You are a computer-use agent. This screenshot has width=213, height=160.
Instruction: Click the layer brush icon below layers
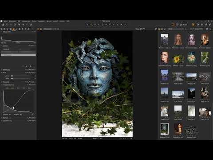tap(27, 66)
